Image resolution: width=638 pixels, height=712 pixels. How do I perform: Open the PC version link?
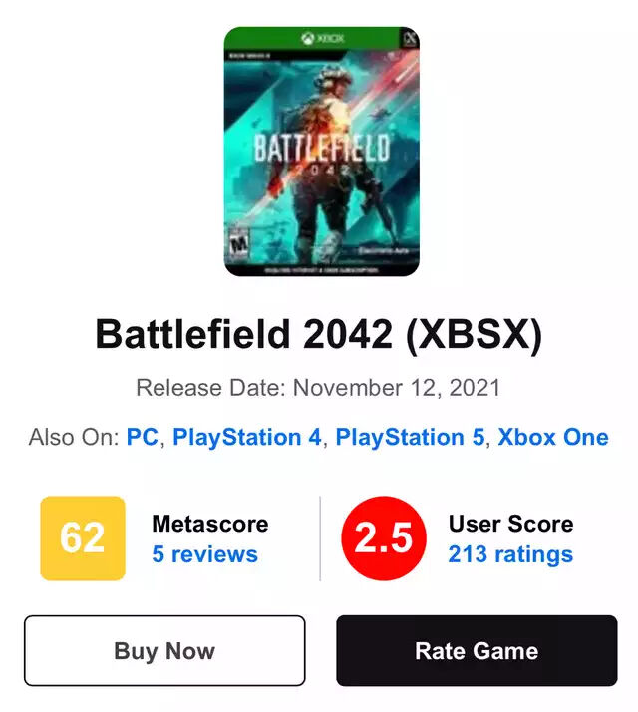[x=142, y=437]
